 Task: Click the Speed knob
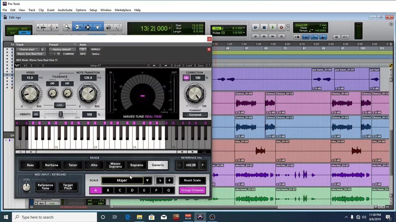(30, 93)
